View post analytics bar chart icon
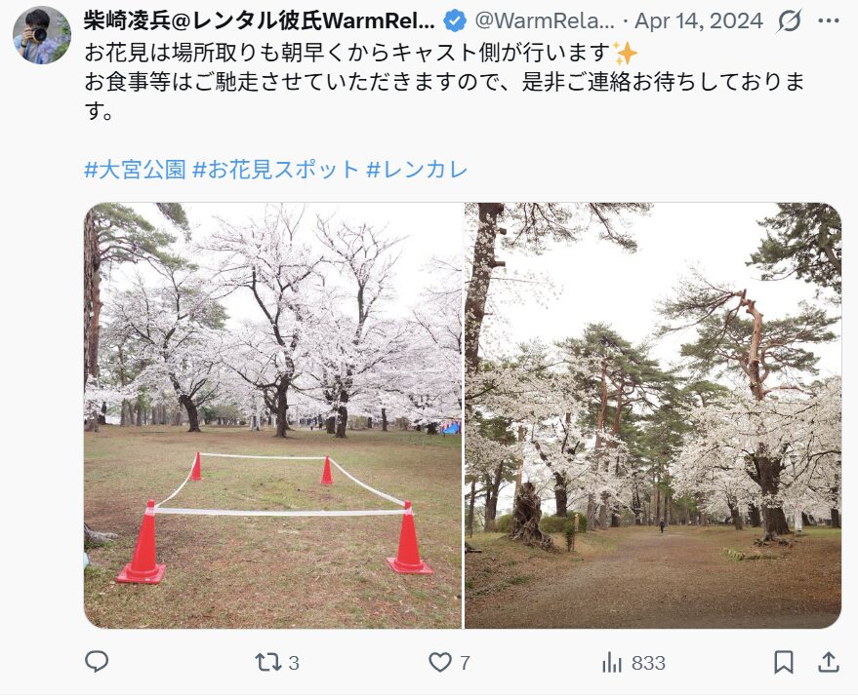The height and width of the screenshot is (697, 858). (612, 663)
